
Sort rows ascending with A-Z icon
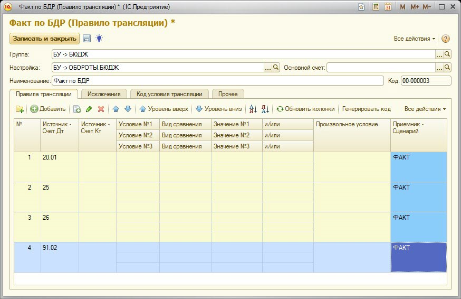[x=253, y=109]
